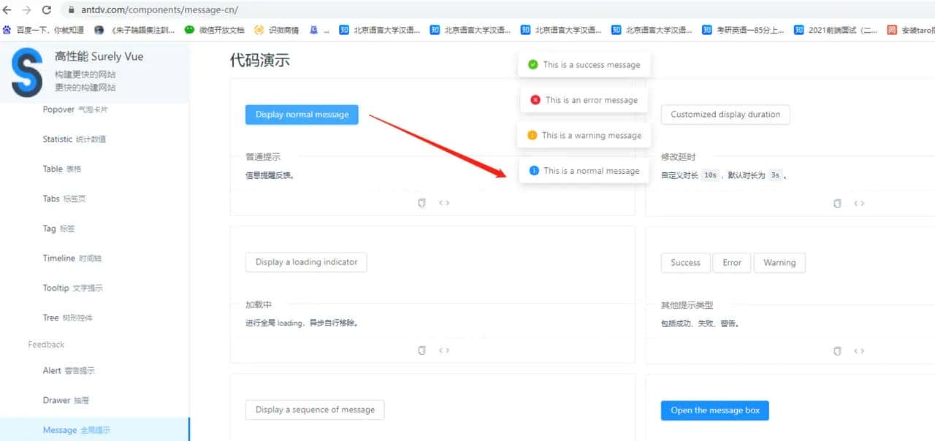Screen dimensions: 935x441
Task: Click the copy code icon under 普通提示
Action: 421,203
